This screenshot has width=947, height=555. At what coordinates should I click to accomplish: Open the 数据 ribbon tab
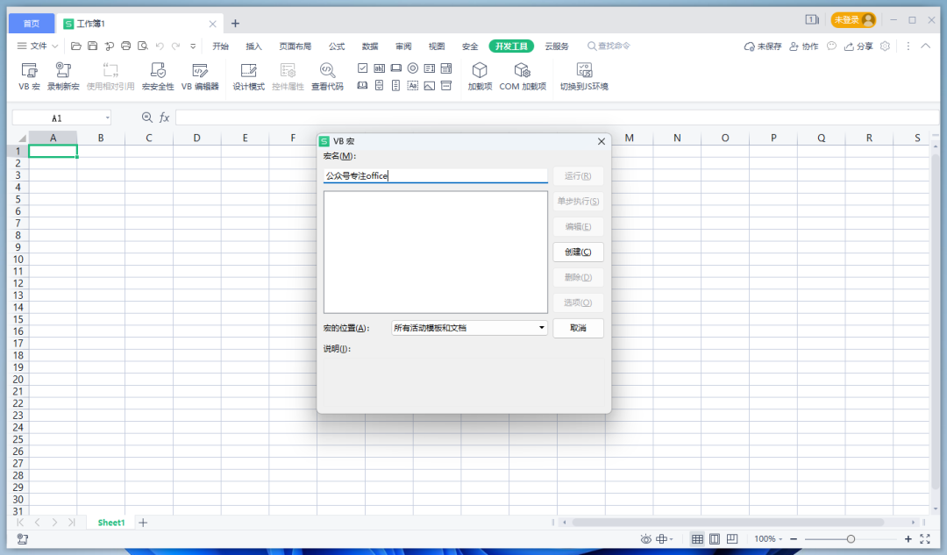click(370, 46)
